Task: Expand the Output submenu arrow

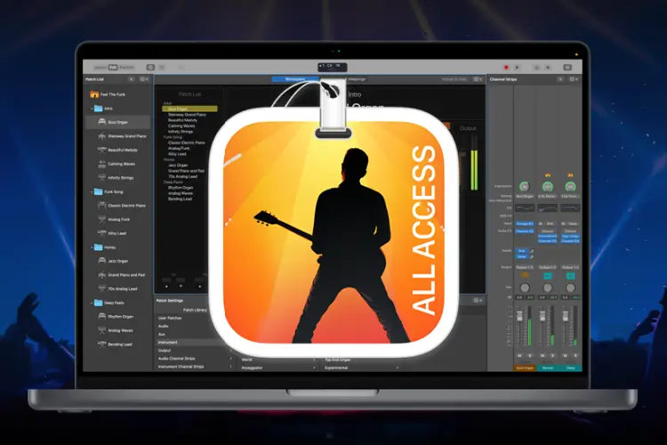Action: pyautogui.click(x=231, y=351)
